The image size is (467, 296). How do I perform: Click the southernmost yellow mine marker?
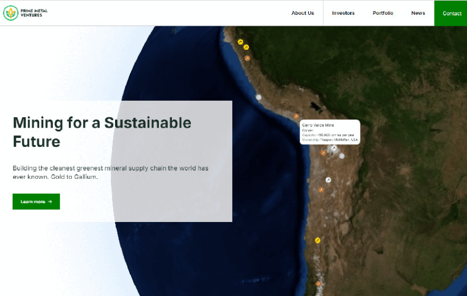(x=318, y=240)
